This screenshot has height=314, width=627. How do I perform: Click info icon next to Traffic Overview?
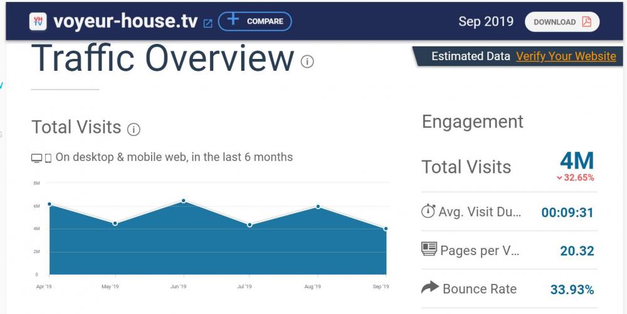pos(307,61)
